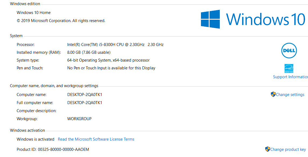Screen dimensions: 308x157
Task: Read the Microsoft Software License Terms
Action: click(x=96, y=139)
